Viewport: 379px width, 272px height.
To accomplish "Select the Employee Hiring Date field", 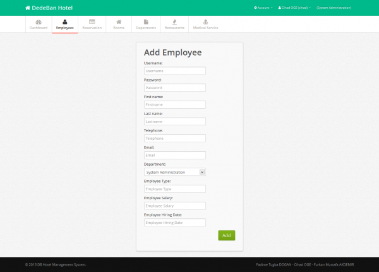I will point(175,223).
